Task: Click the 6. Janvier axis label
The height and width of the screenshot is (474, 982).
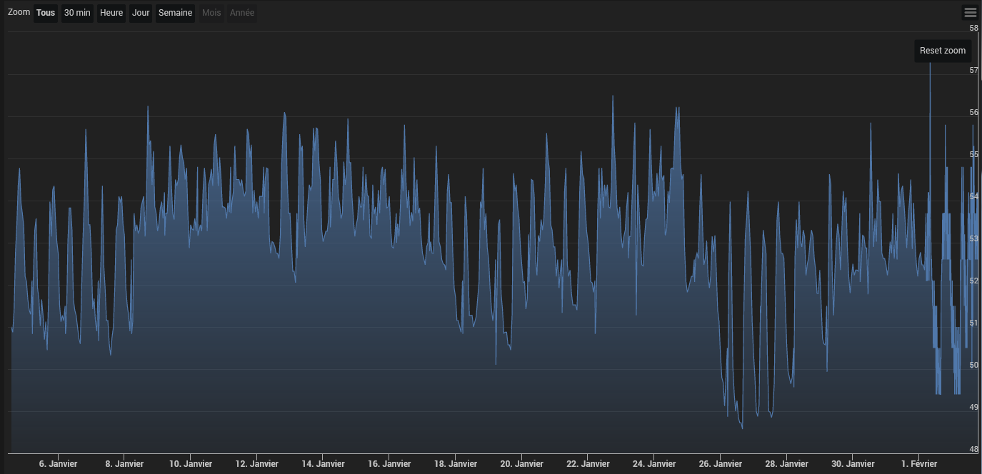Action: (58, 464)
